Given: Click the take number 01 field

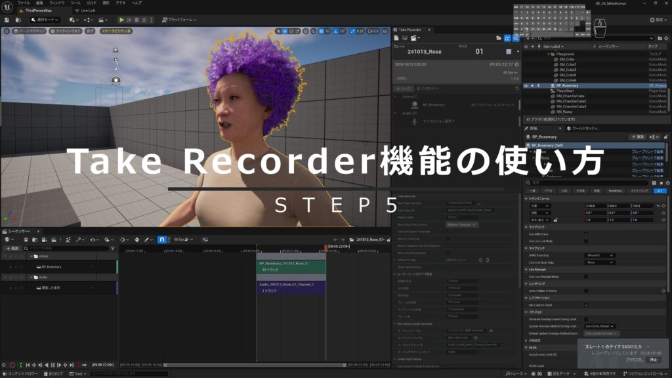Looking at the screenshot, I should click(x=479, y=51).
